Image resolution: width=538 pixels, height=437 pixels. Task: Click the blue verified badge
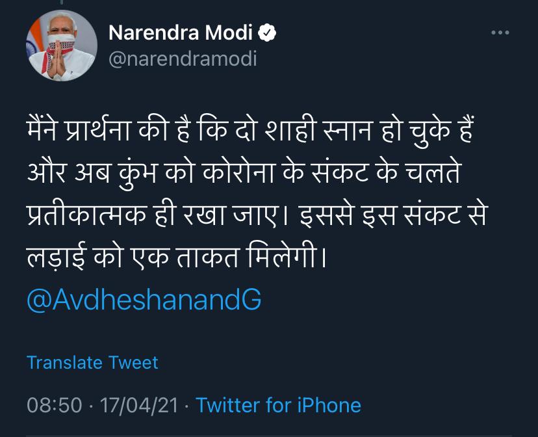[x=268, y=32]
